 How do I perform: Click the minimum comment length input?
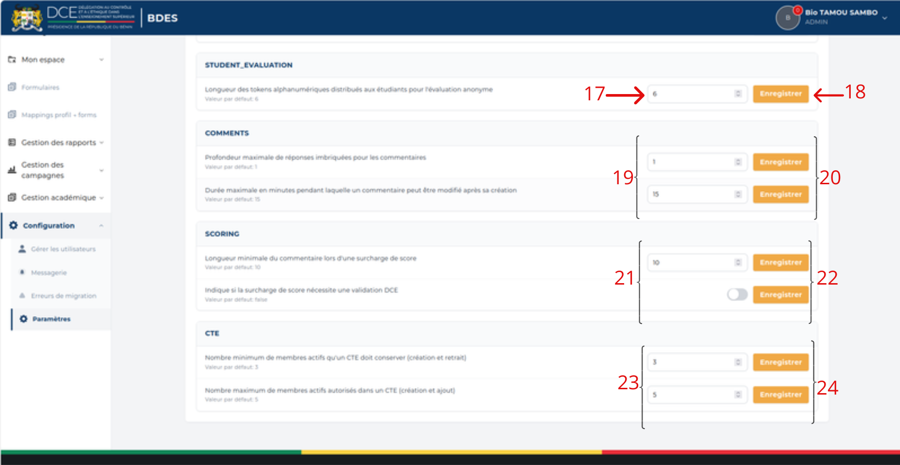697,262
